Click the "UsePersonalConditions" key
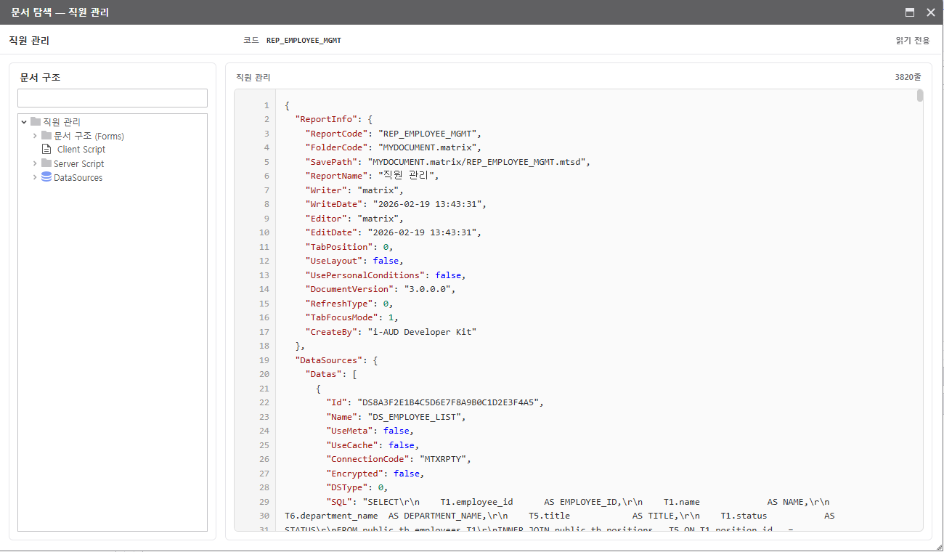This screenshot has height=552, width=944. point(365,275)
